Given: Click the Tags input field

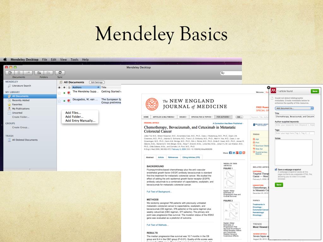Looking at the screenshot, I should pos(295,133).
